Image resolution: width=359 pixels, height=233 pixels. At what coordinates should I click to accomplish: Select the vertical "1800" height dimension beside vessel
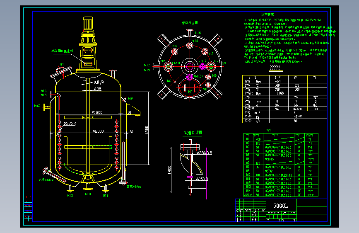[x=147, y=130]
